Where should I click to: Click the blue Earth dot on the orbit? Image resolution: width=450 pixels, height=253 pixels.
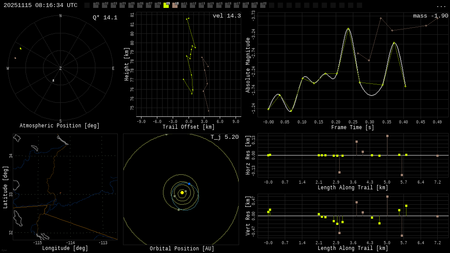pyautogui.click(x=189, y=184)
